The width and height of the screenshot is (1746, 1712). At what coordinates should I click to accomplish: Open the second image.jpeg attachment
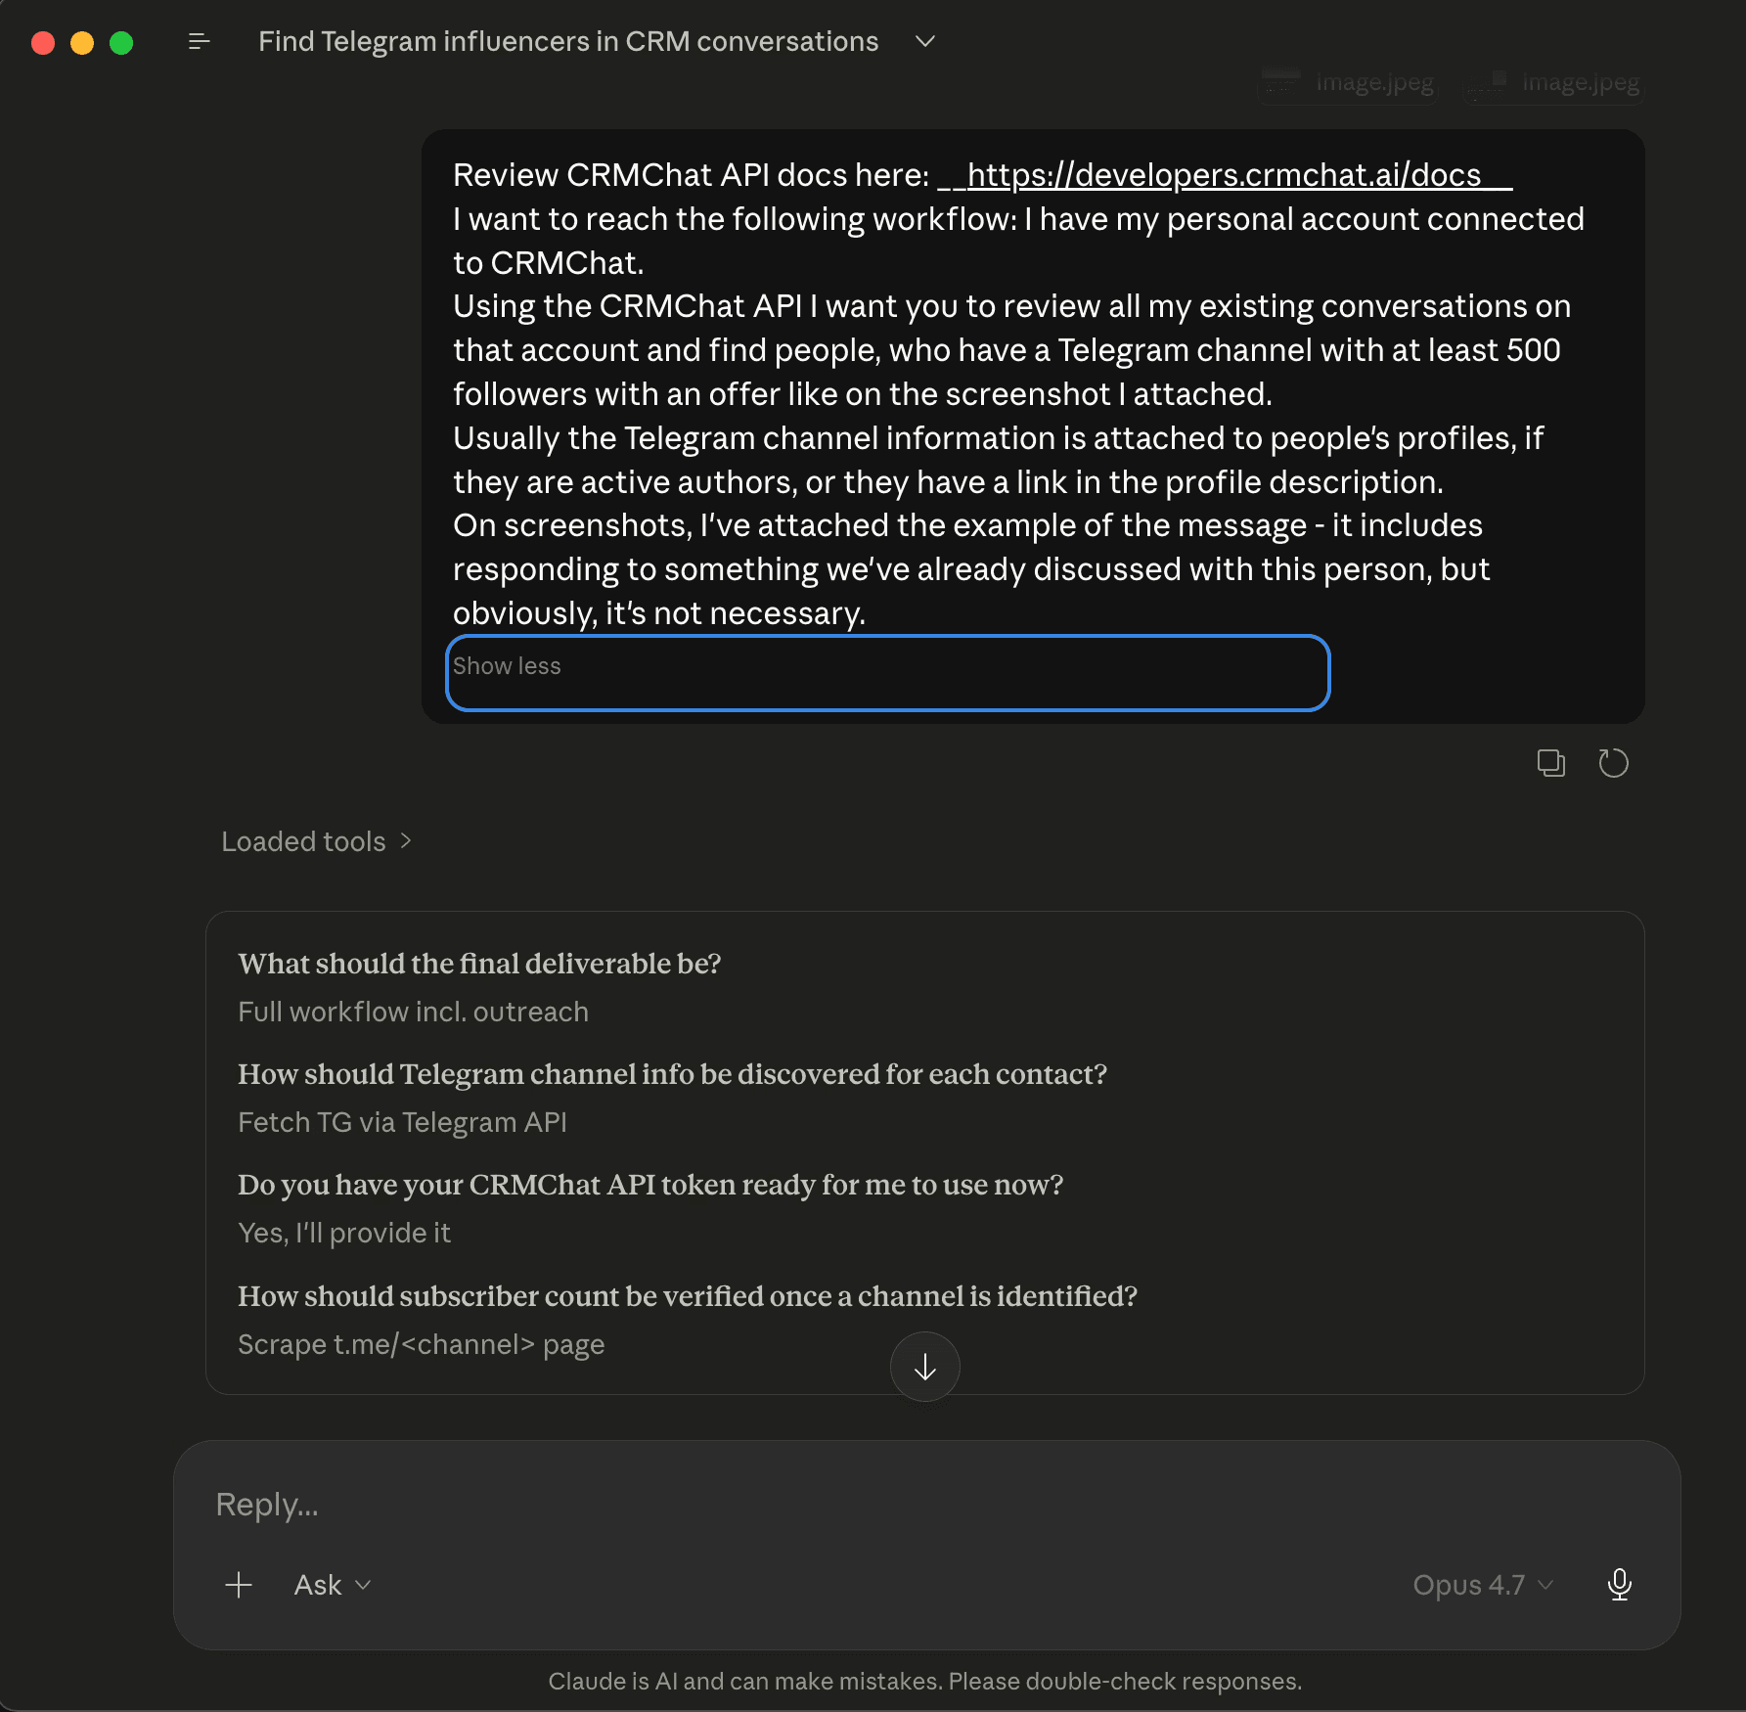coord(1554,83)
